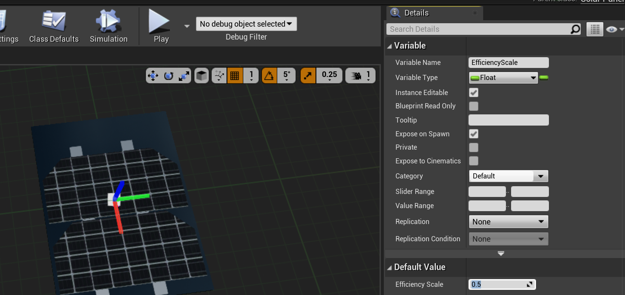Click the "Variable Name" label

pyautogui.click(x=418, y=62)
